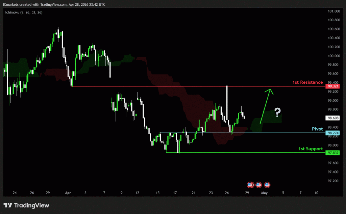Select the green arrow projection drawing

pos(266,105)
